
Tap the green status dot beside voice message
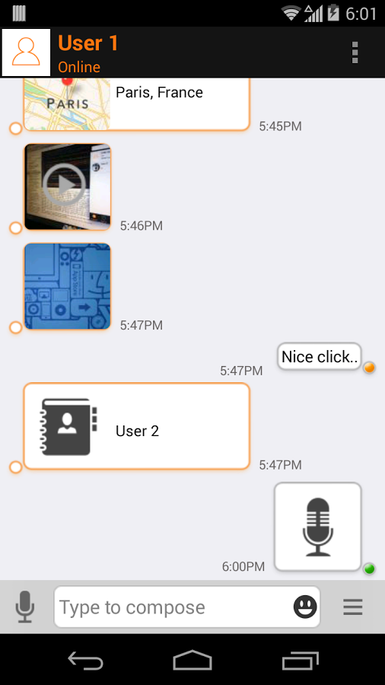pos(369,569)
